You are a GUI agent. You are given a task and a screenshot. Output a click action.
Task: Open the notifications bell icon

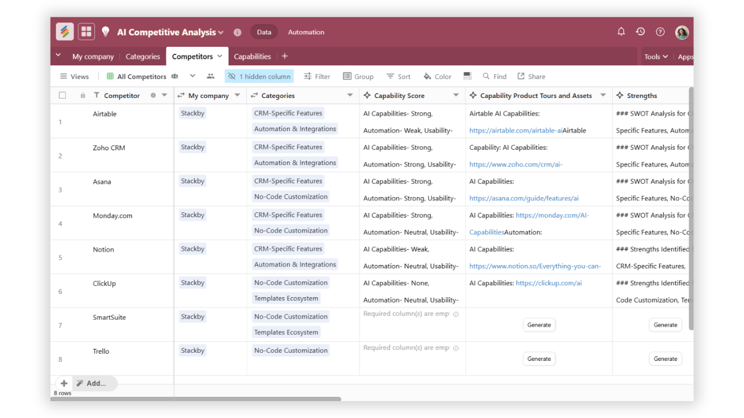tap(621, 32)
